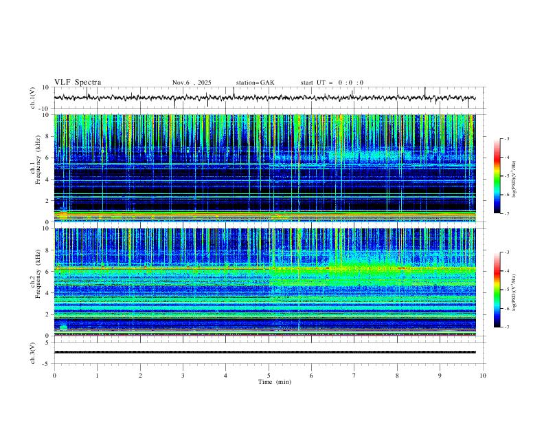
Task: Click the ch.2 "Frequency (kHz)" axis label
Action: (x=38, y=274)
